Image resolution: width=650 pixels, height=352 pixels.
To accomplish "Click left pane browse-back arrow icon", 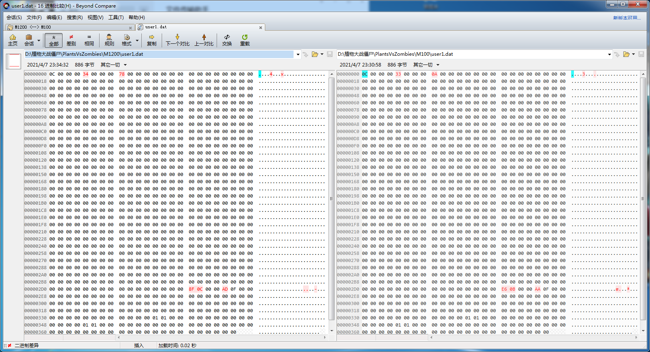I will 305,55.
